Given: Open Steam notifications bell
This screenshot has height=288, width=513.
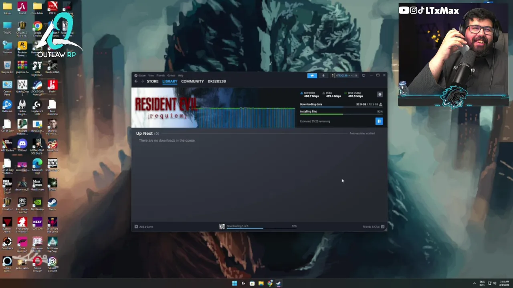Looking at the screenshot, I should [x=323, y=75].
